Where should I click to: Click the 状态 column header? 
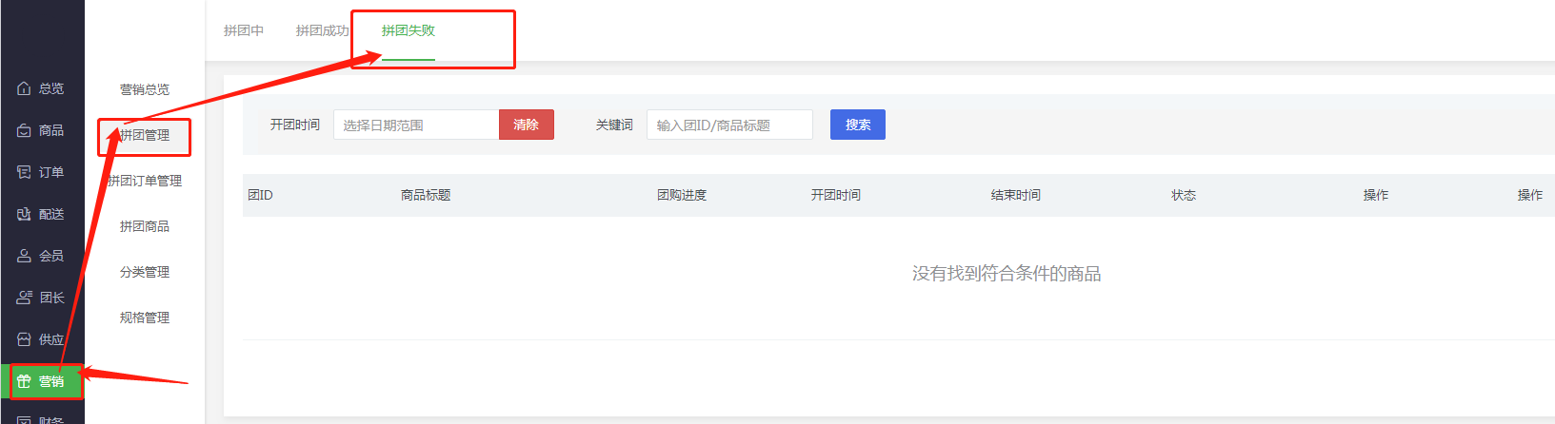(x=1184, y=195)
